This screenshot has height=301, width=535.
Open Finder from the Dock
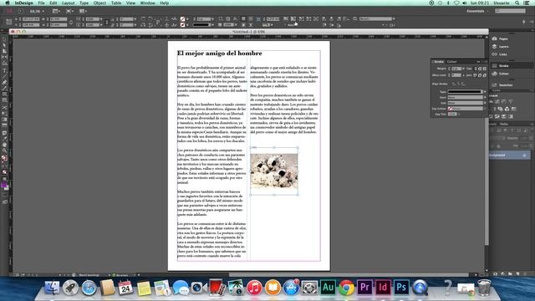(52, 288)
